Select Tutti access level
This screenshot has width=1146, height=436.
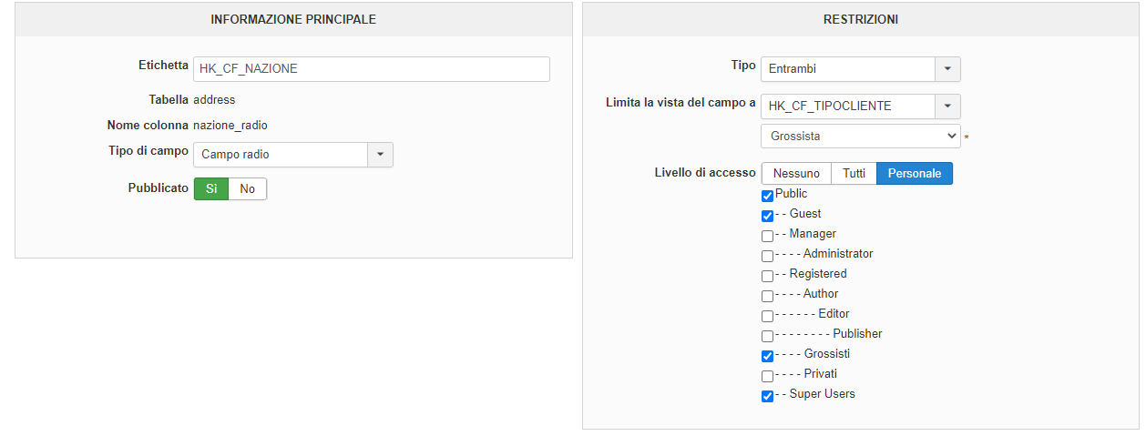point(854,173)
